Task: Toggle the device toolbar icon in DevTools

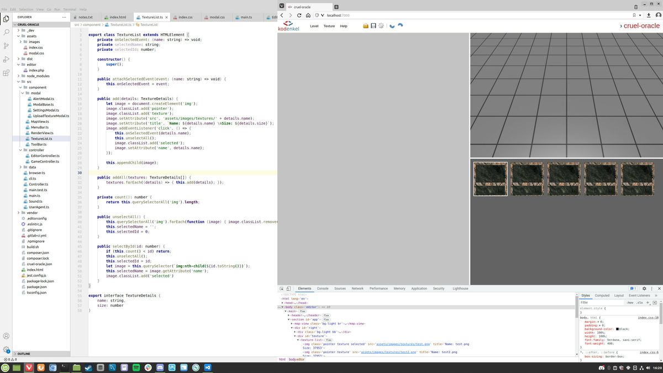Action: [x=289, y=288]
